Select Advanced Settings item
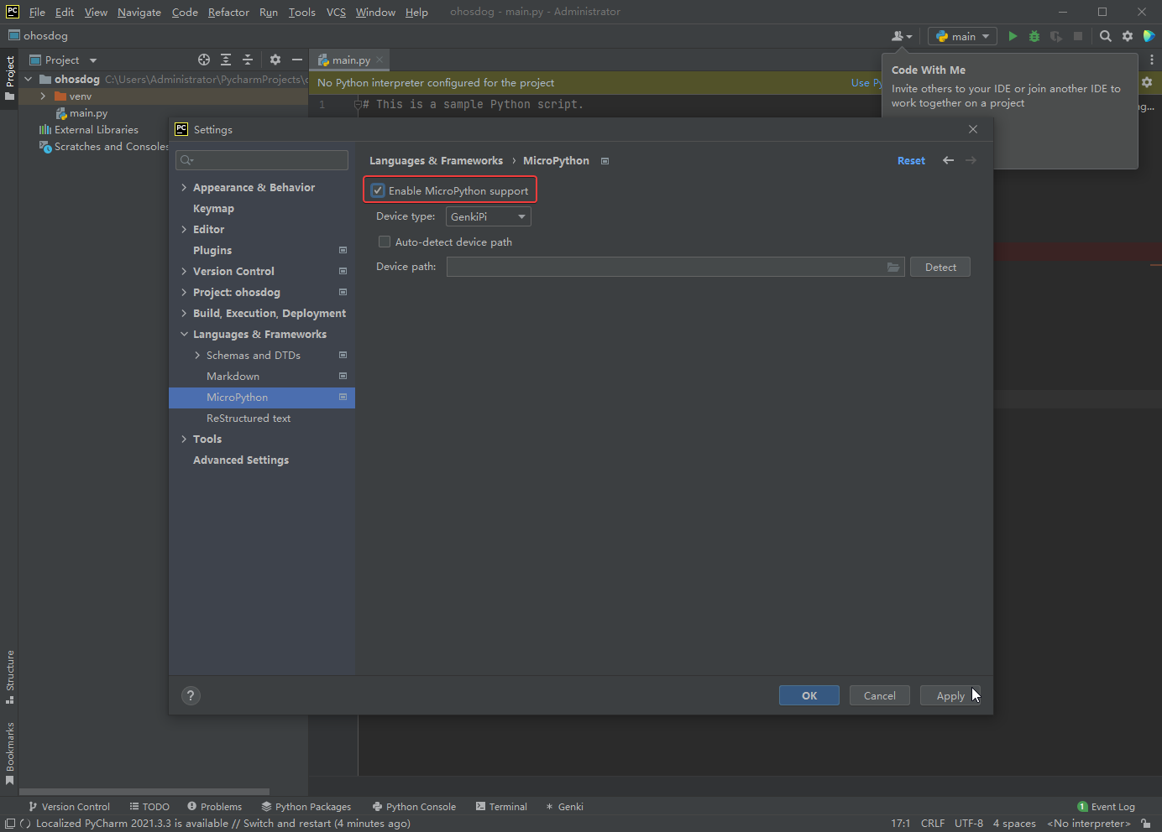1162x832 pixels. [262, 460]
